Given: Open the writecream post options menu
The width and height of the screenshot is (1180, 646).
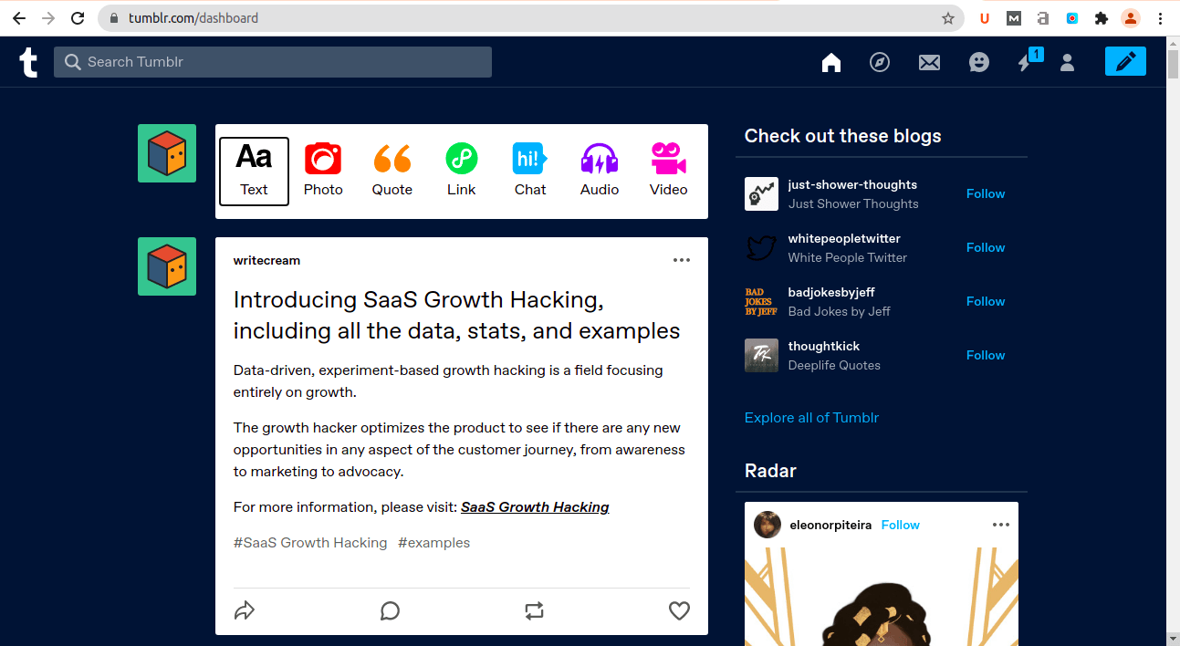Looking at the screenshot, I should (x=682, y=260).
